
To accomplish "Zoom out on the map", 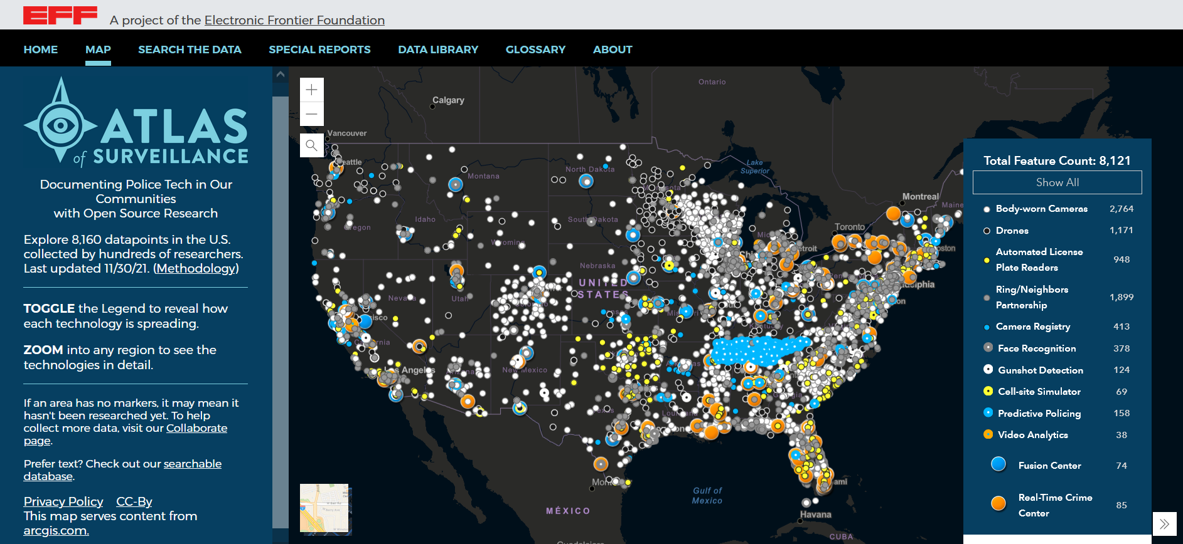I will 311,114.
